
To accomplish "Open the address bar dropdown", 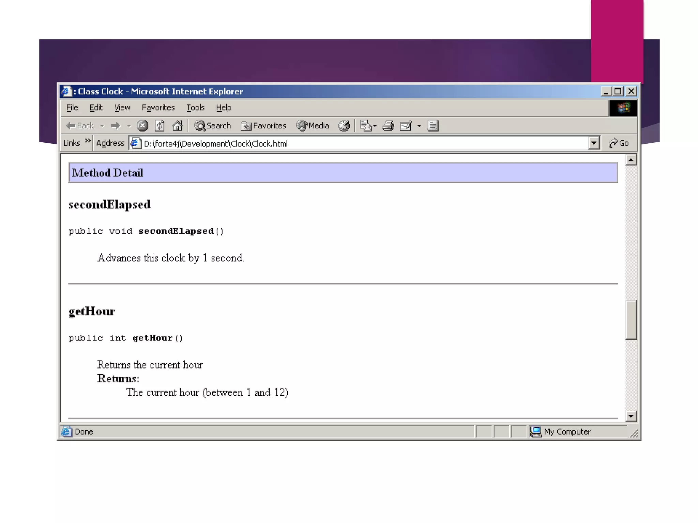I will pyautogui.click(x=594, y=143).
